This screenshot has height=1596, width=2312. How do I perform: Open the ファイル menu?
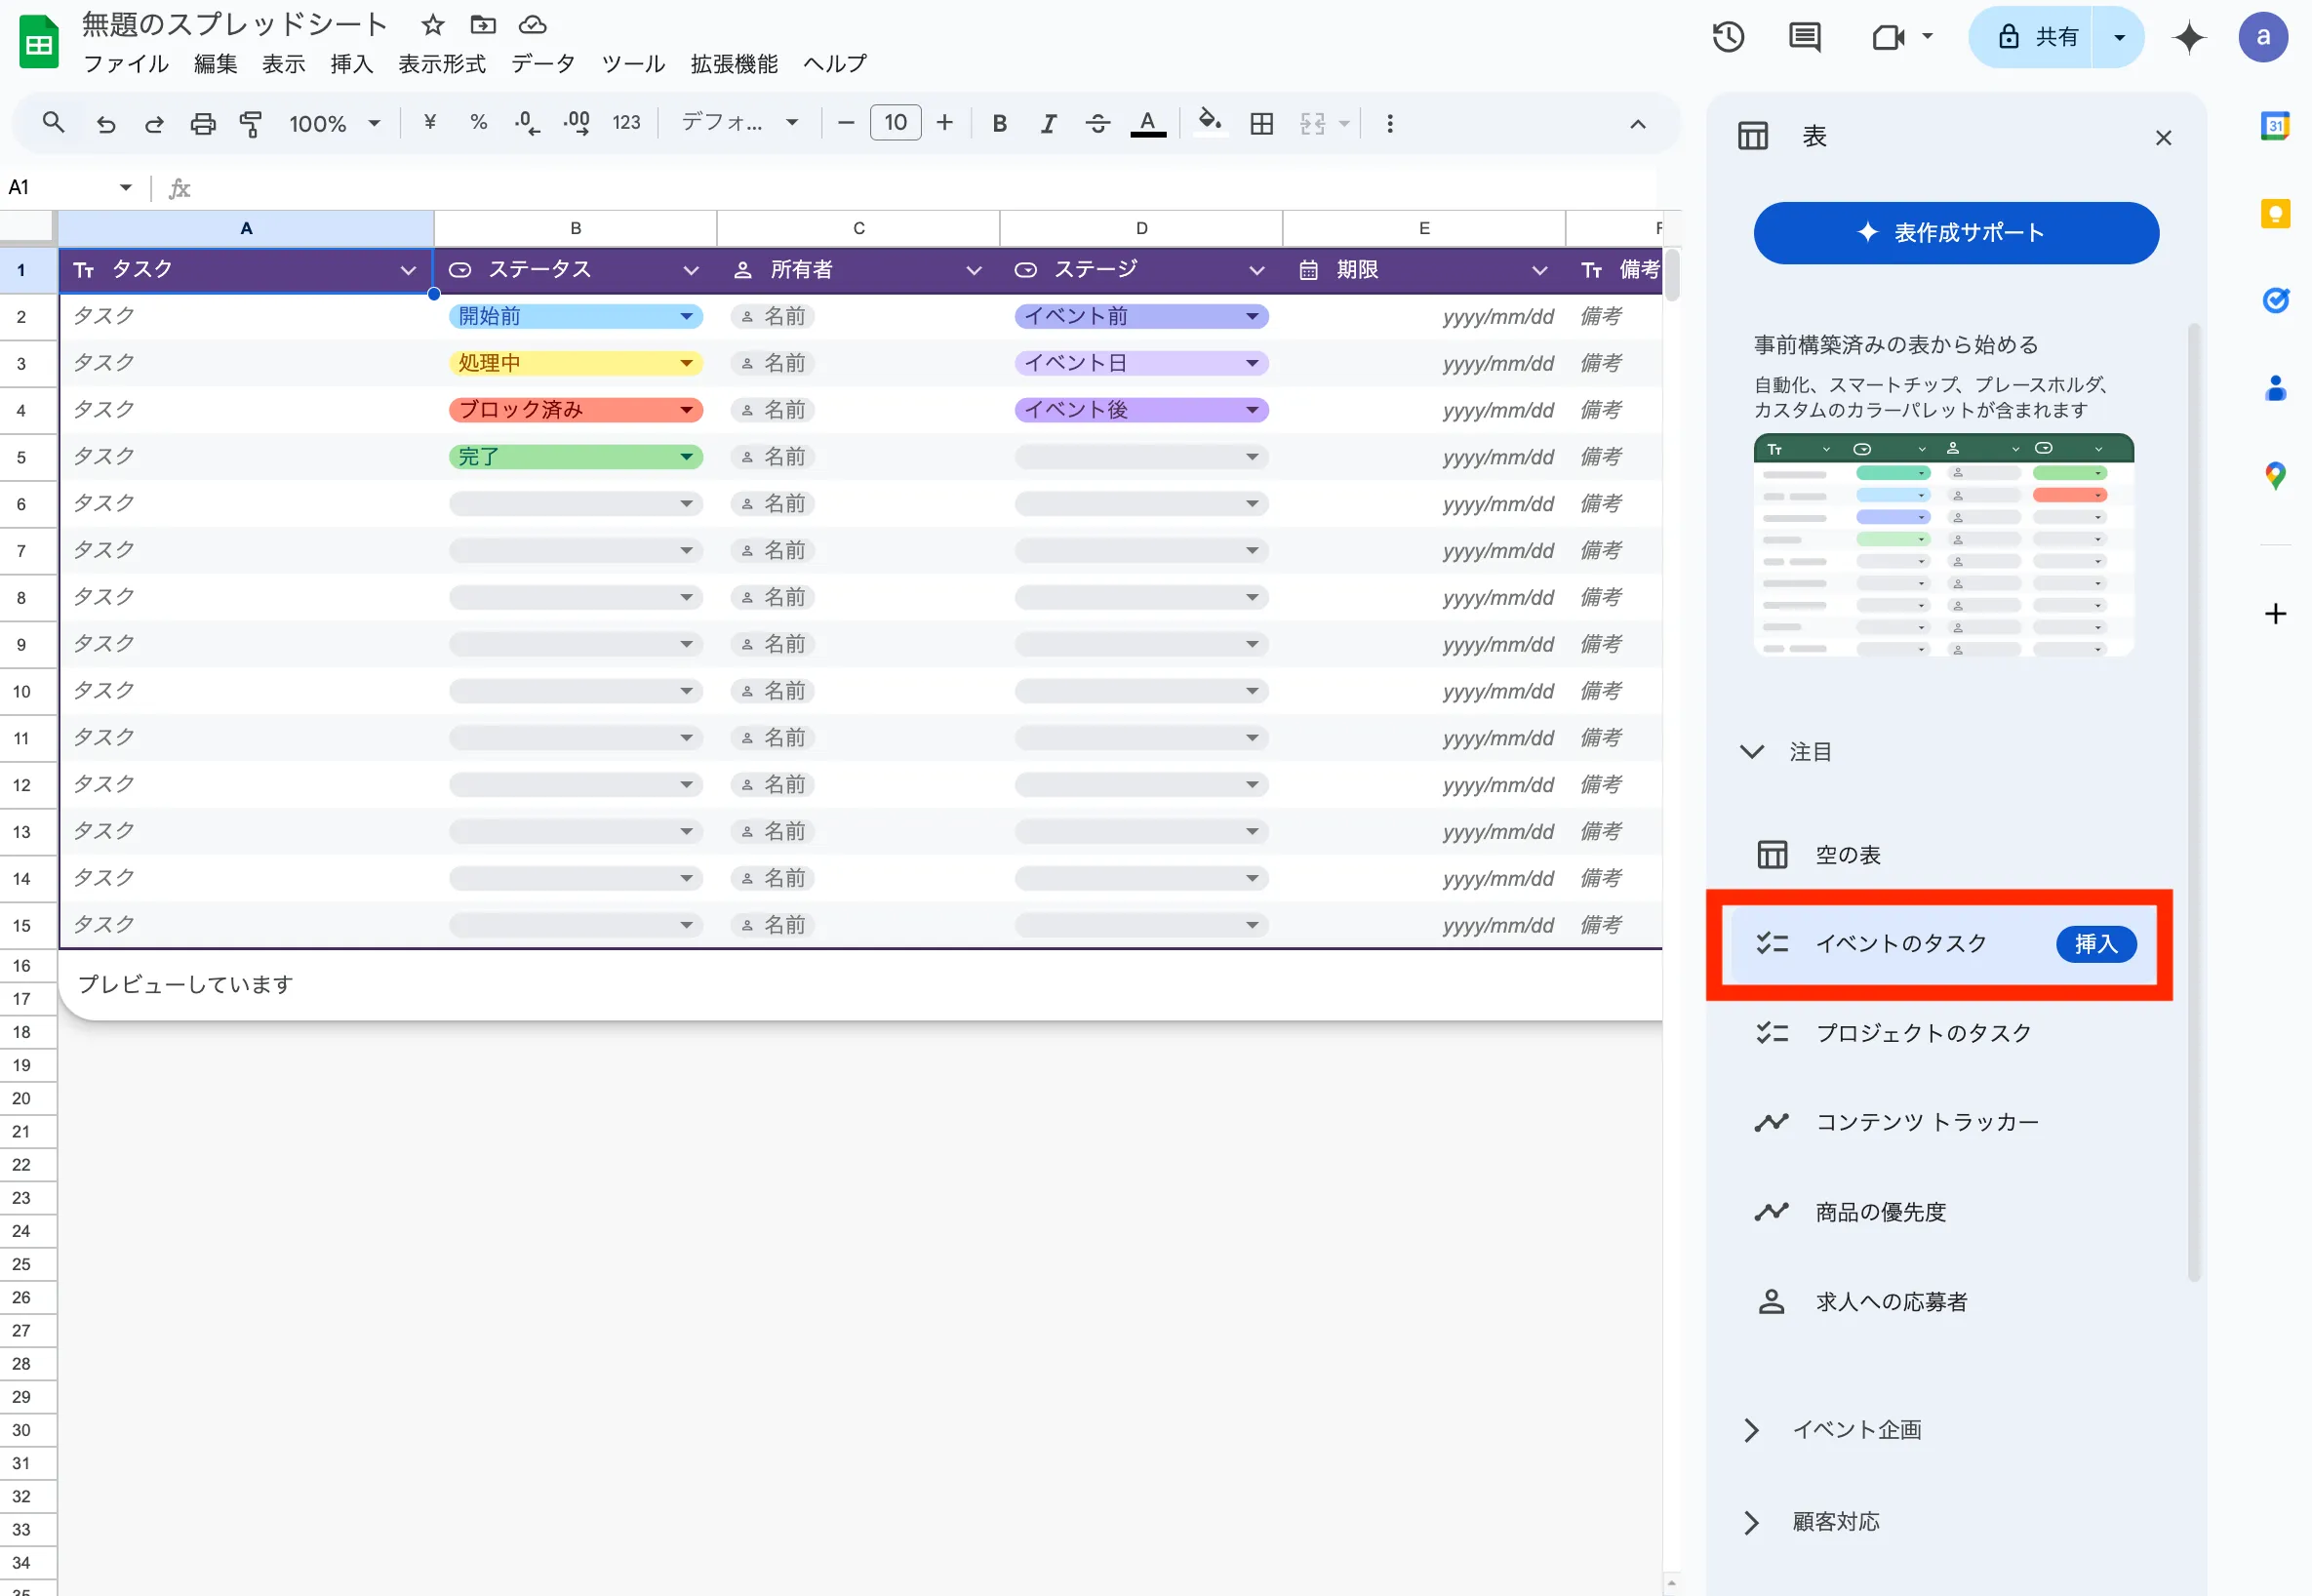(126, 64)
